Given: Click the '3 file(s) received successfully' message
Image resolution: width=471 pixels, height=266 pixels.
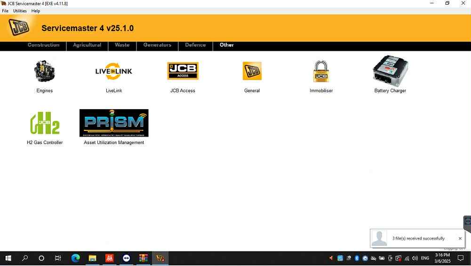Looking at the screenshot, I should pos(418,238).
